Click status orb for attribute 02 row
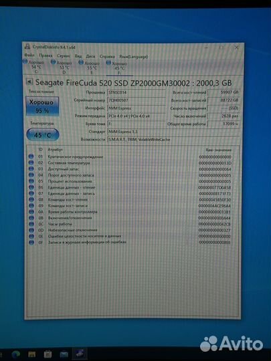 [31, 162]
